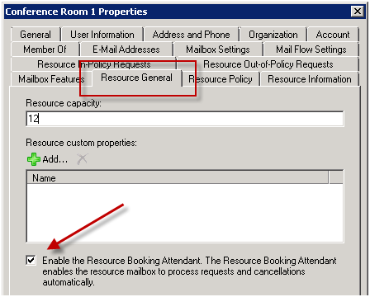Click the grey X remove property icon
This screenshot has width=370, height=297.
(x=82, y=159)
